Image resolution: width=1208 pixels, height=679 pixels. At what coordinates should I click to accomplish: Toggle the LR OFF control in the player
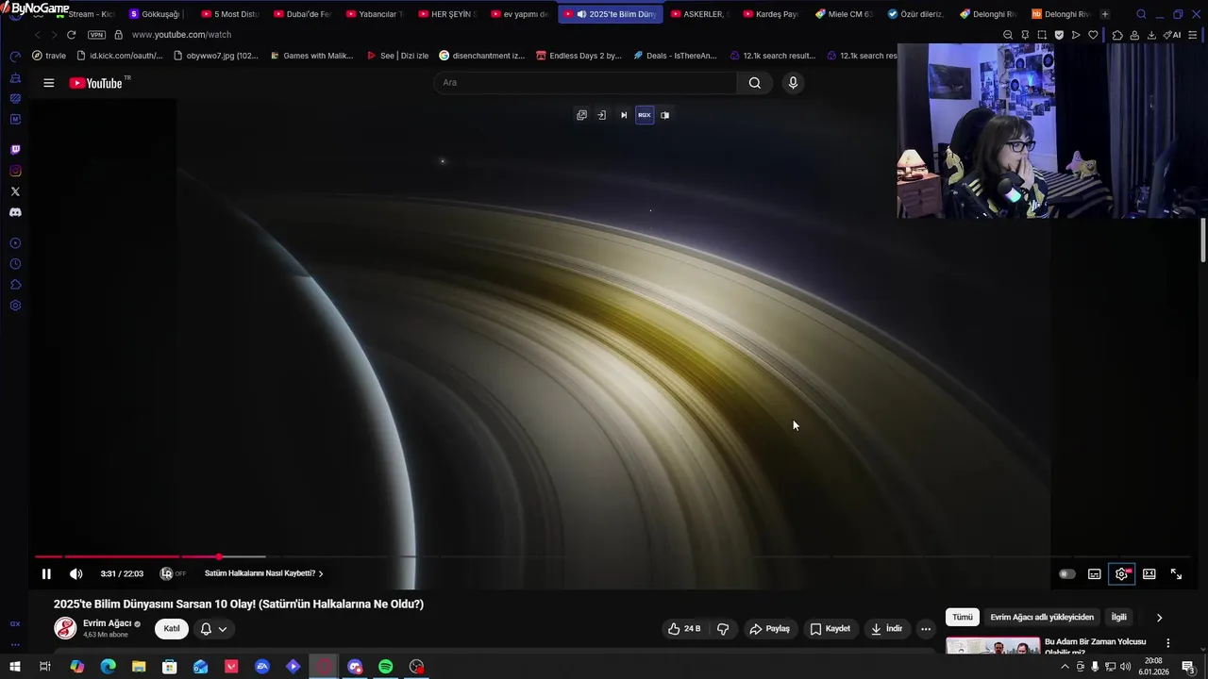point(173,573)
